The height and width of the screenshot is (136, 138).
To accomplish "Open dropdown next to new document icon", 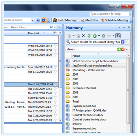I will click(x=74, y=36).
